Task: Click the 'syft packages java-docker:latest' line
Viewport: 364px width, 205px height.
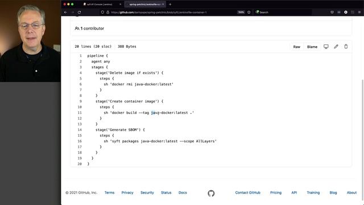Action: coord(160,141)
